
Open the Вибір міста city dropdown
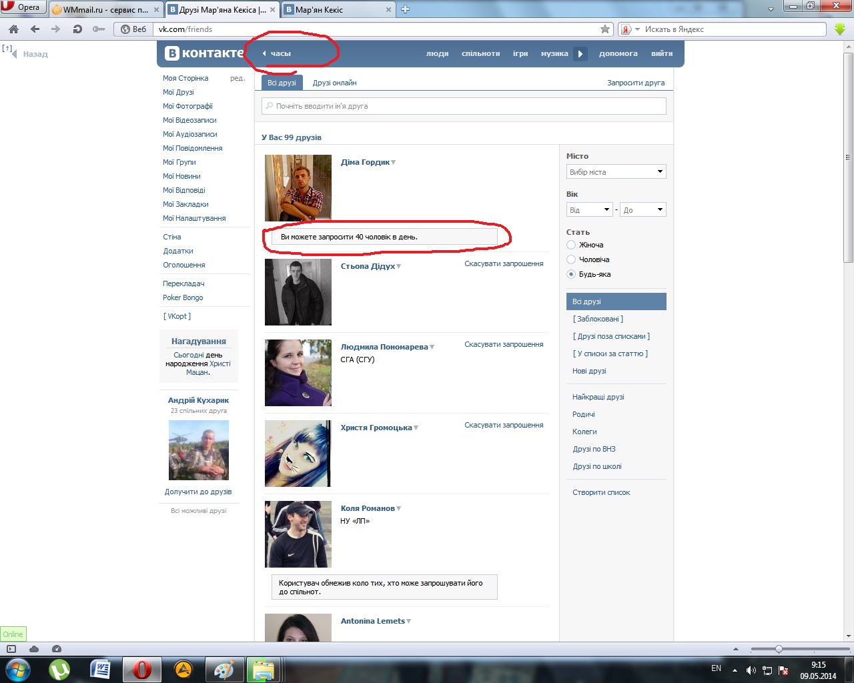point(616,172)
